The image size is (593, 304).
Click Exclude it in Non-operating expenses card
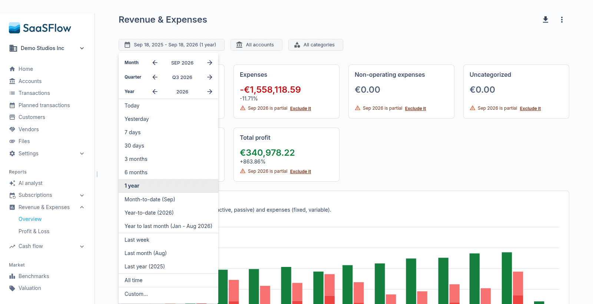(x=415, y=109)
